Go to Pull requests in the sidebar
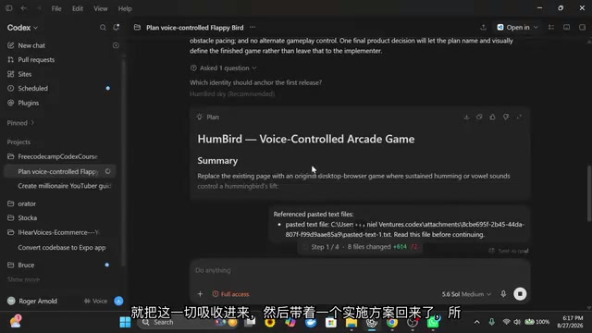The height and width of the screenshot is (333, 592). click(36, 59)
